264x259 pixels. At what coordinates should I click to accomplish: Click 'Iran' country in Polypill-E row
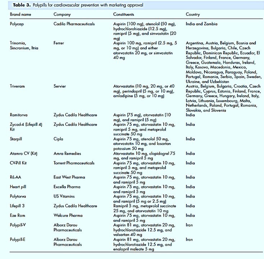point(189,240)
